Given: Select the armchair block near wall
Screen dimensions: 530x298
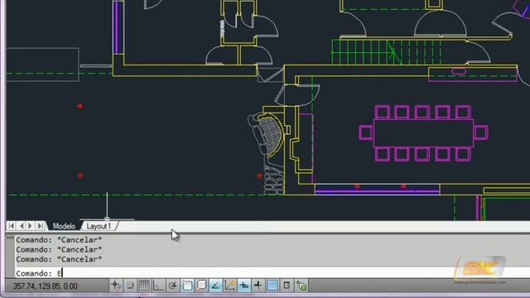Looking at the screenshot, I should click(266, 134).
